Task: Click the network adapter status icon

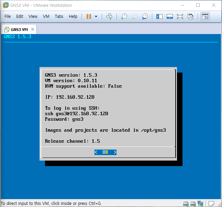Action: (x=200, y=204)
